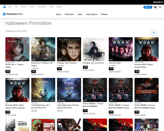Click the £34.99 Little Nightmares II price
The image size is (164, 131).
[x=60, y=111]
